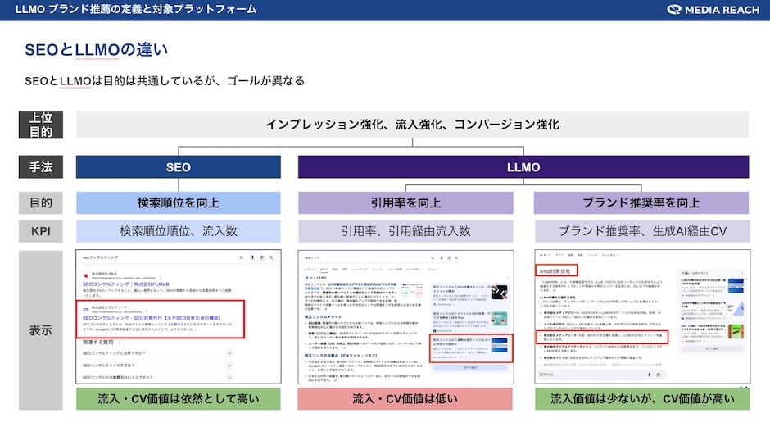Click the highlighted 株式会社メディアリーチ AI answer line

tap(602, 337)
